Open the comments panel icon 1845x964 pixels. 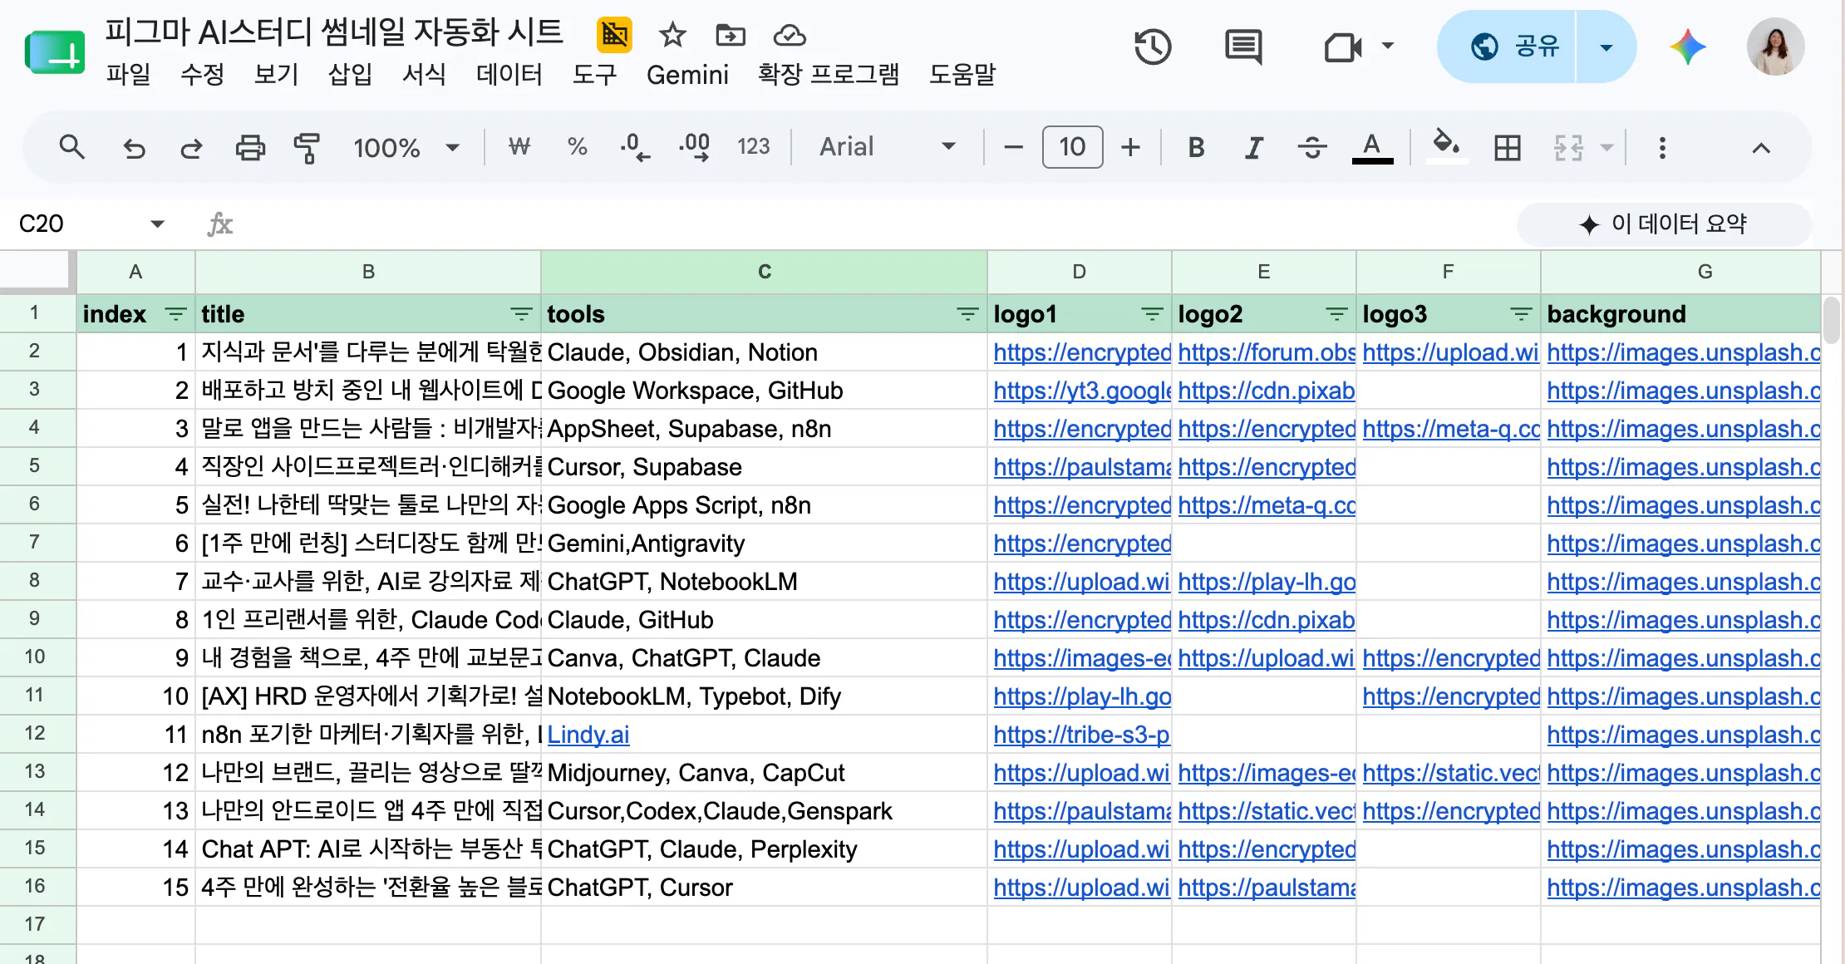1243,47
